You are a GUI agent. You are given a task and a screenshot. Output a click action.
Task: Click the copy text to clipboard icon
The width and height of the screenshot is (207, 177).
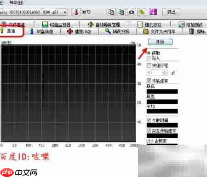click(x=111, y=12)
